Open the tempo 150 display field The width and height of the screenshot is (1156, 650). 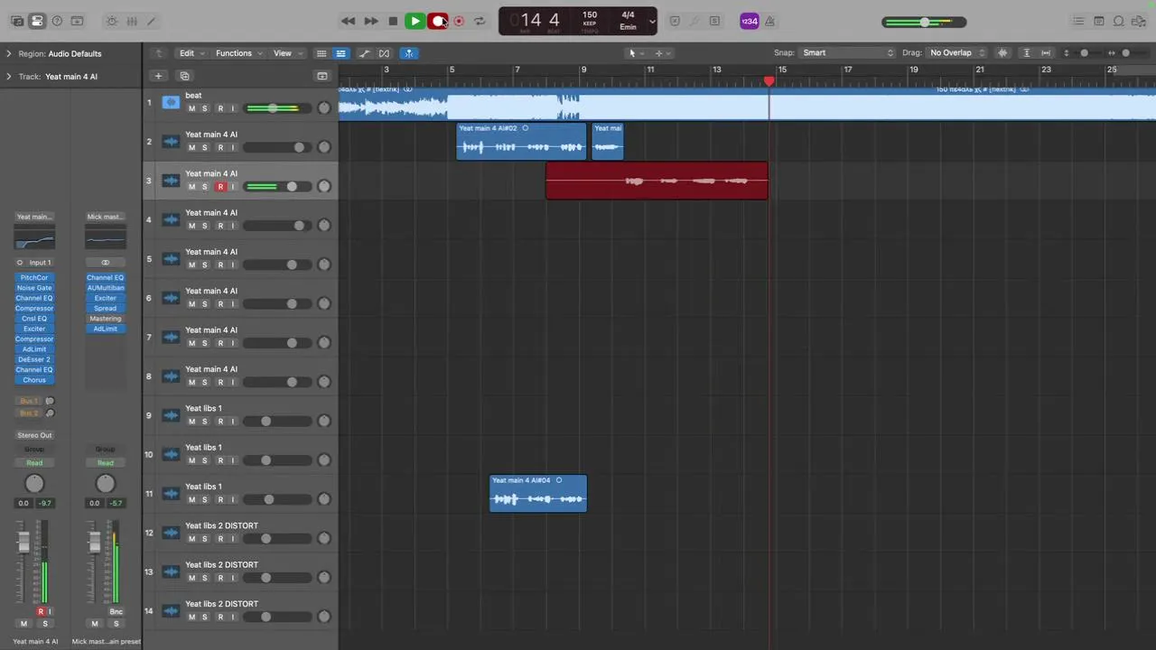pos(590,15)
